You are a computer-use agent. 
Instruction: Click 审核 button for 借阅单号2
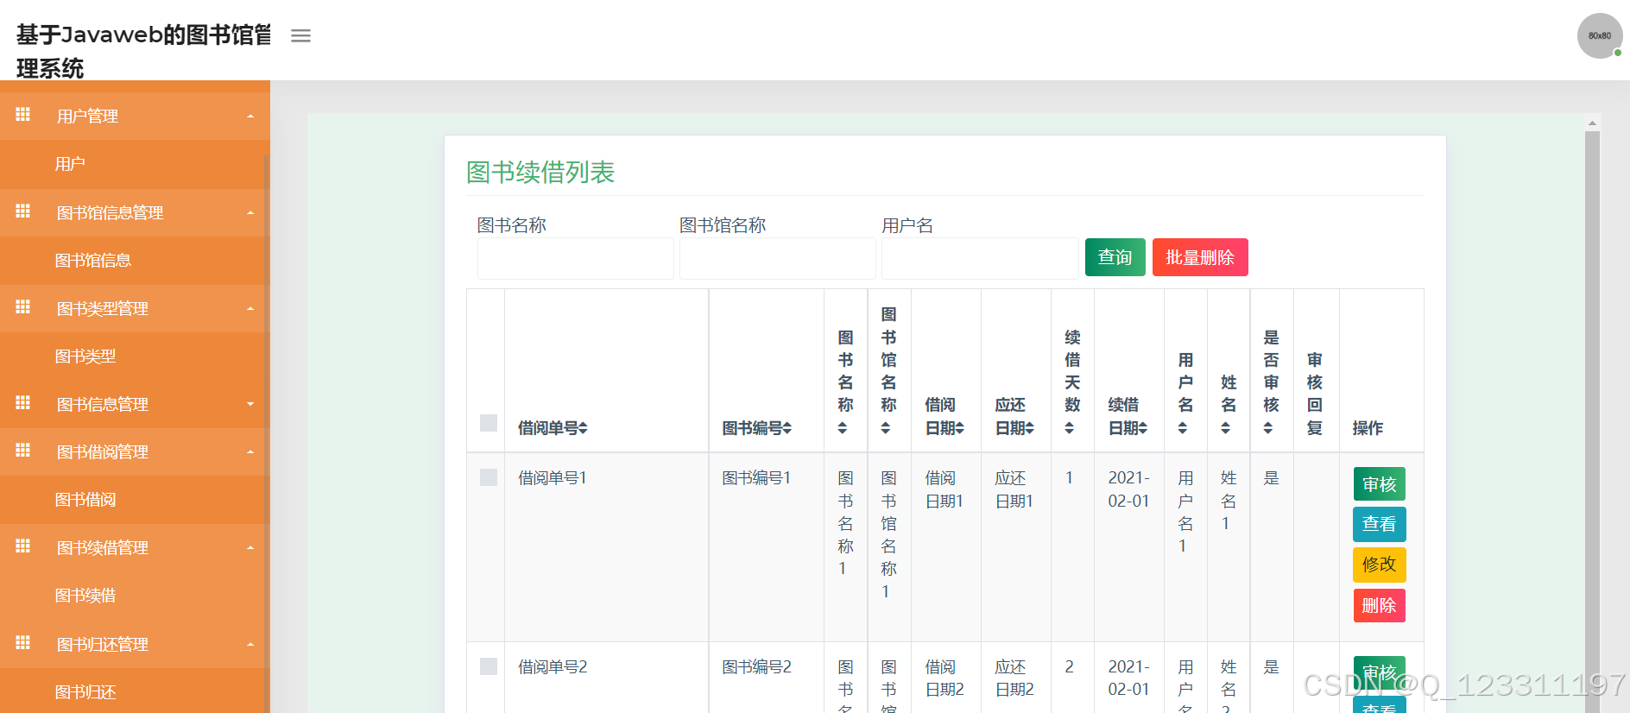point(1379,673)
